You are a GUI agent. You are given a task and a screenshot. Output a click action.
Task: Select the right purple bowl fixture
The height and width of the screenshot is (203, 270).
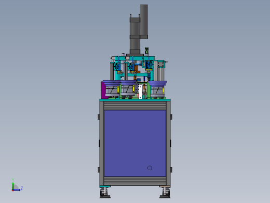pos(157,89)
